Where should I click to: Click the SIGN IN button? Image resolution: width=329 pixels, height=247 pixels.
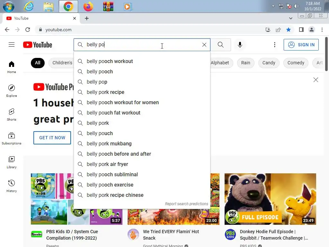301,45
